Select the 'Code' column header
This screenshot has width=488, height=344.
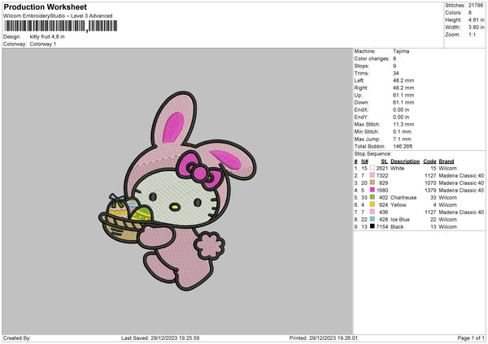coord(429,161)
